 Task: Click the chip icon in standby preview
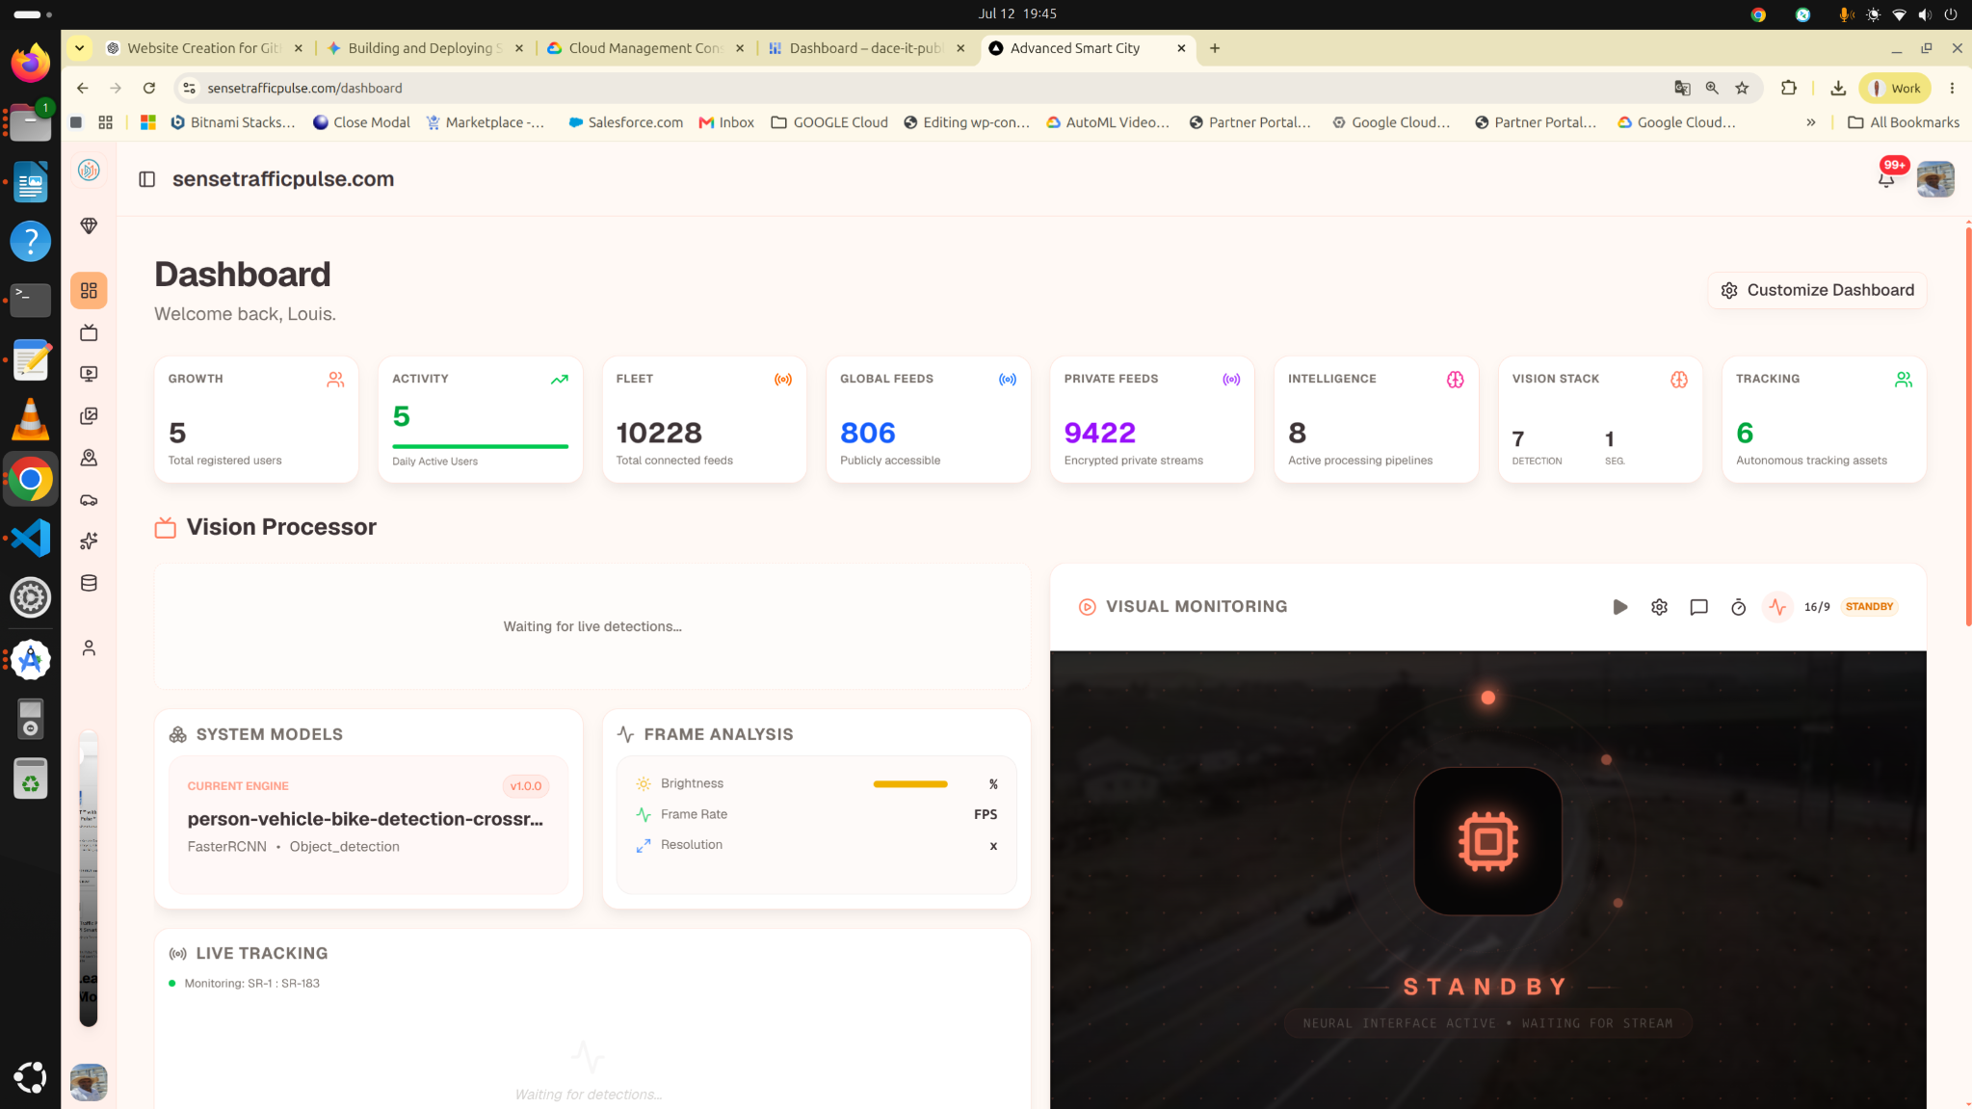(1487, 840)
